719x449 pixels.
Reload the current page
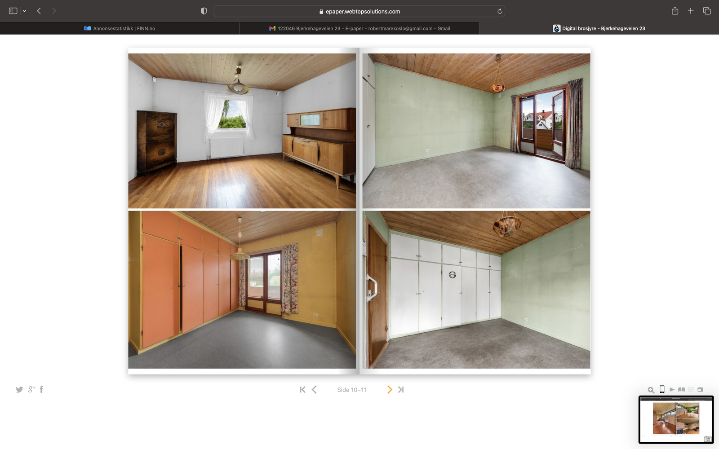pos(500,11)
